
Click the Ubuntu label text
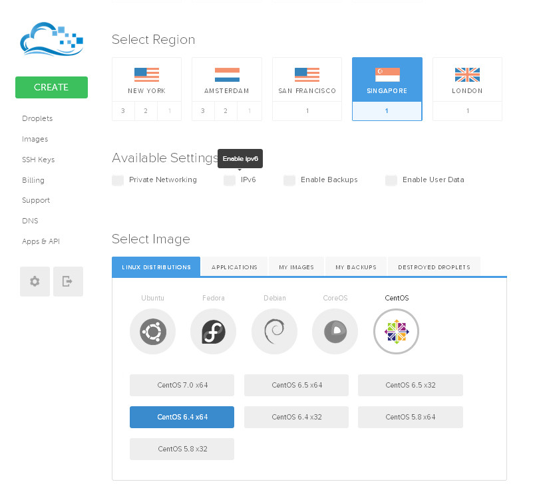[152, 298]
